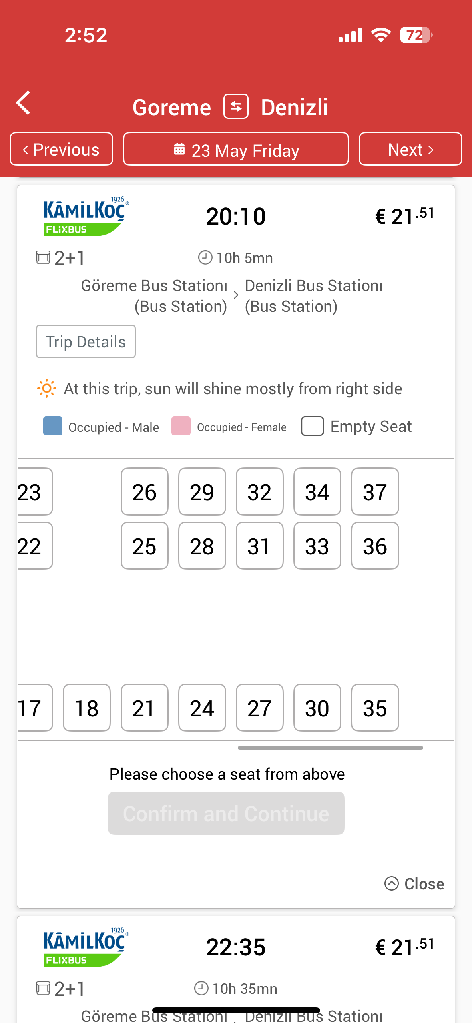The height and width of the screenshot is (1023, 472).
Task: Collapse seat map with Close
Action: click(x=414, y=883)
